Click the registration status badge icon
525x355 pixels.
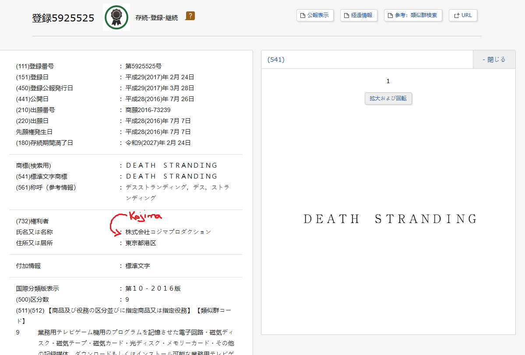[x=116, y=17]
